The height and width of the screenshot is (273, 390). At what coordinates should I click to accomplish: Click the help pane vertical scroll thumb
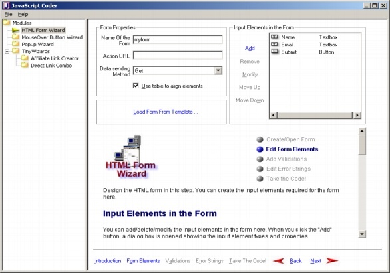coord(362,144)
